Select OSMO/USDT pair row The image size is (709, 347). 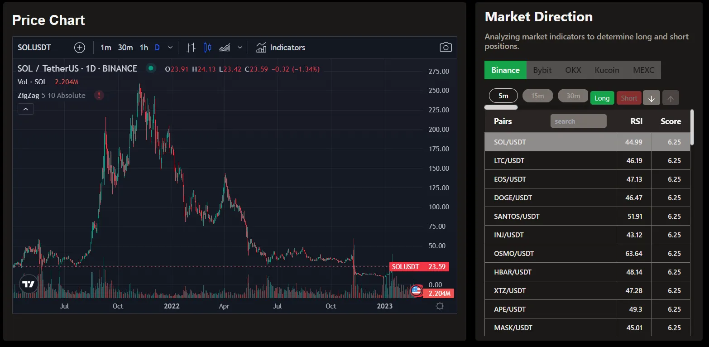(x=587, y=253)
